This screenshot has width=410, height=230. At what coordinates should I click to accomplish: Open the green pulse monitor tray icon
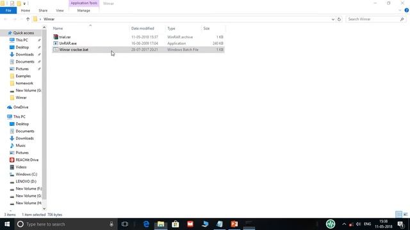click(331, 224)
